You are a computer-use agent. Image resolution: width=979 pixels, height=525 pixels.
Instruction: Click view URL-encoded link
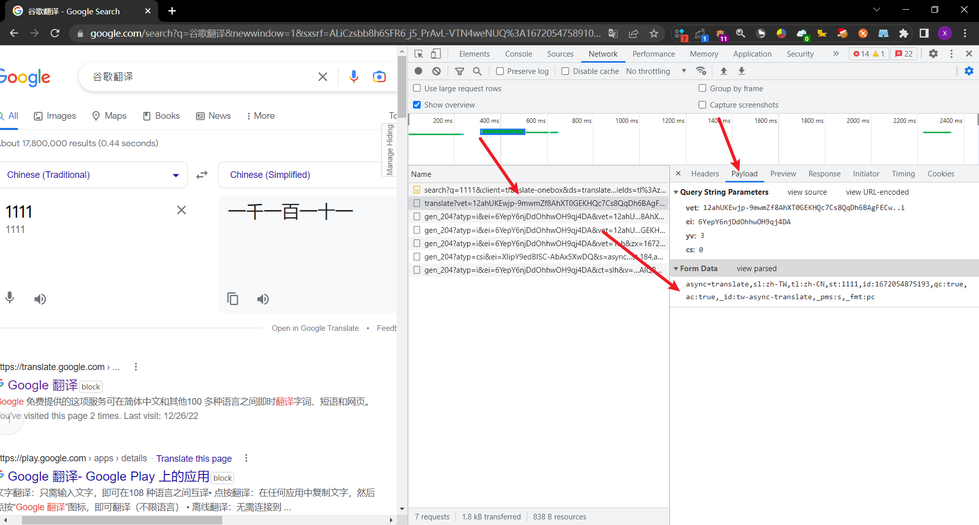pos(877,192)
